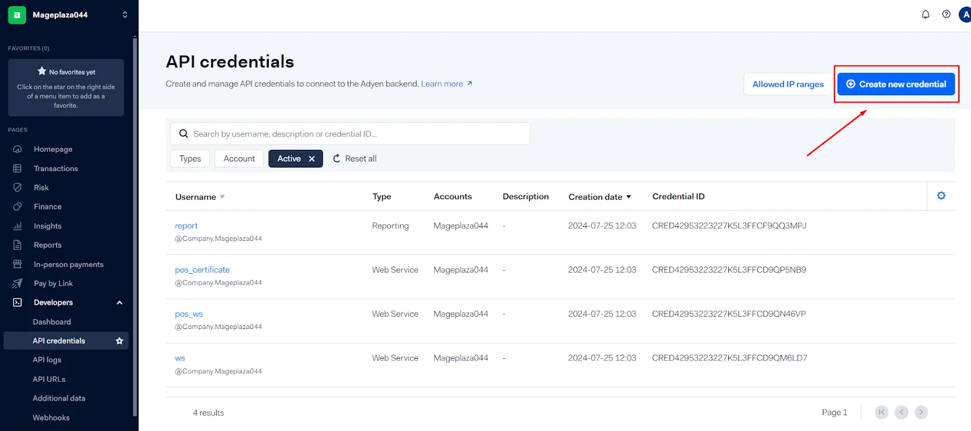This screenshot has height=431, width=971.
Task: Open the Account filter dropdown
Action: click(x=239, y=159)
